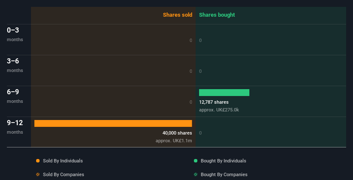
Task: Click the 9–12 months row label
Action: (15, 127)
